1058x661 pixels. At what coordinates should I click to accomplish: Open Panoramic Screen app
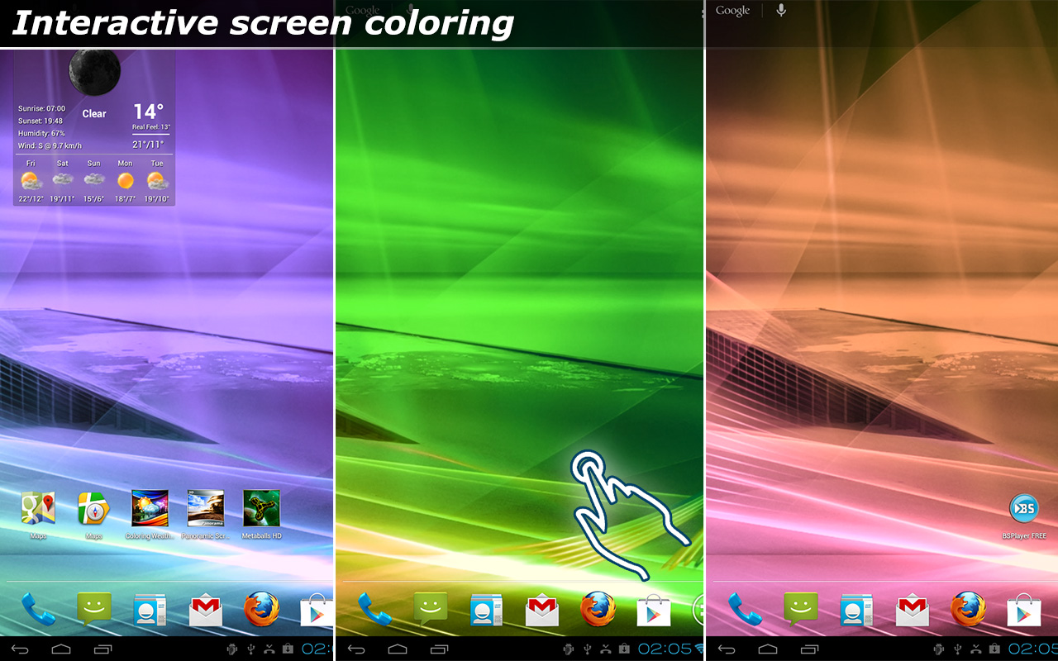click(x=206, y=509)
